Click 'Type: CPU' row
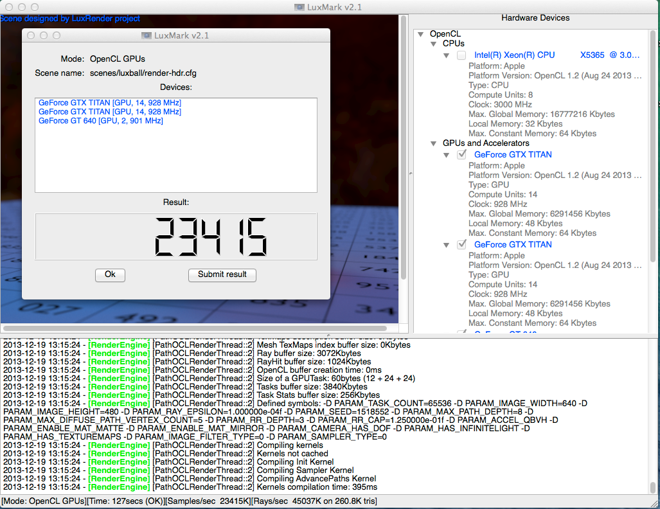Screen dimensions: 660x509 point(488,85)
